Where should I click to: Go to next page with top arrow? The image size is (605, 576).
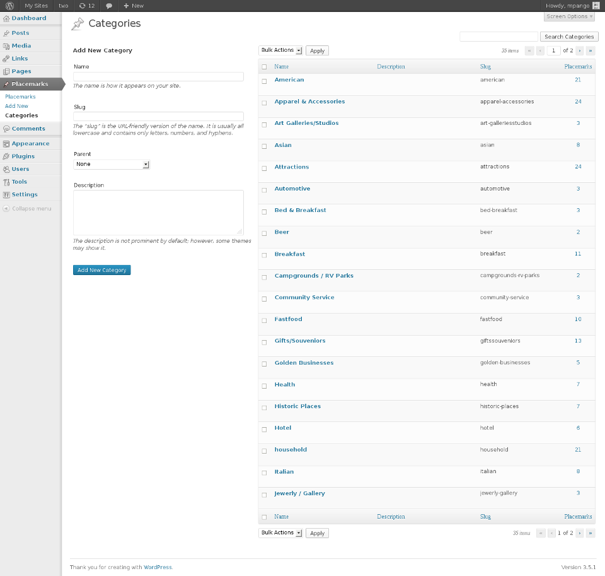click(580, 50)
